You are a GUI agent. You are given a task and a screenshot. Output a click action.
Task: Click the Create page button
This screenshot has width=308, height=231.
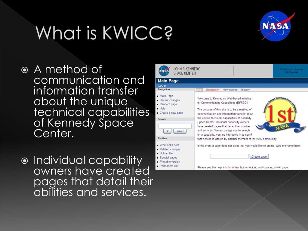click(259, 156)
